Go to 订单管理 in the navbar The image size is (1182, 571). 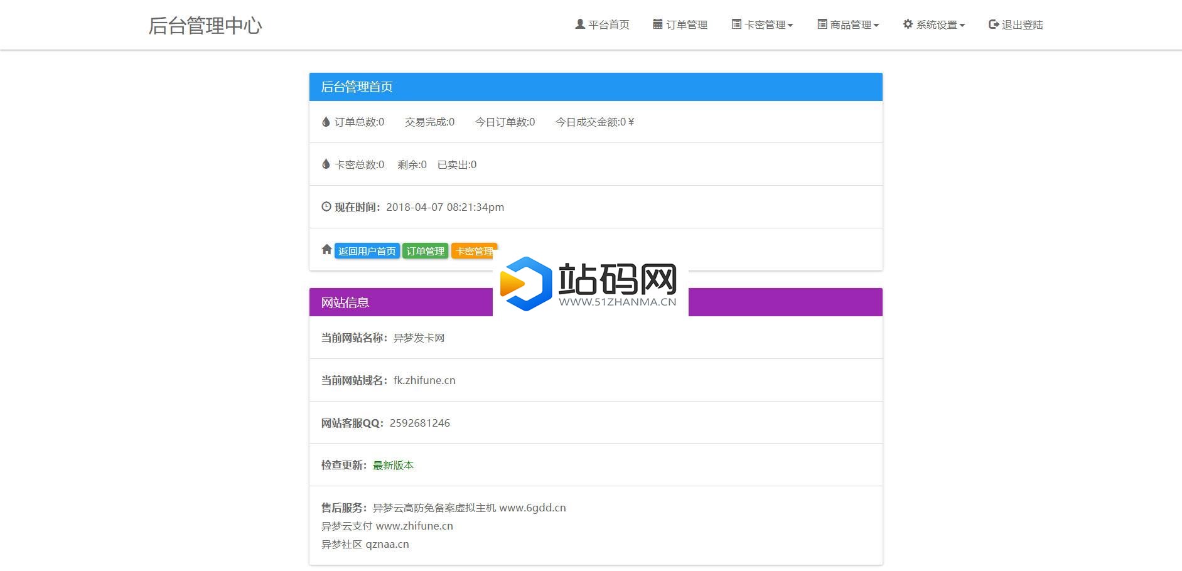point(680,24)
